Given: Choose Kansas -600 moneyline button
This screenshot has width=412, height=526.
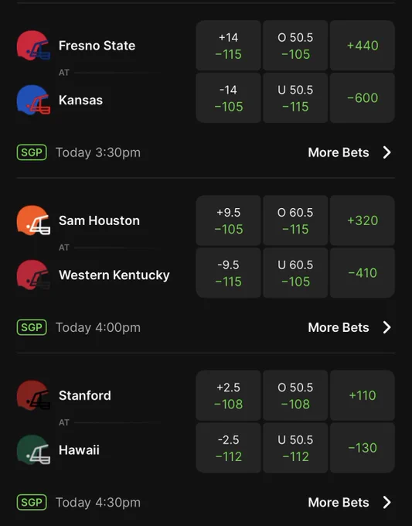Looking at the screenshot, I should tap(363, 97).
